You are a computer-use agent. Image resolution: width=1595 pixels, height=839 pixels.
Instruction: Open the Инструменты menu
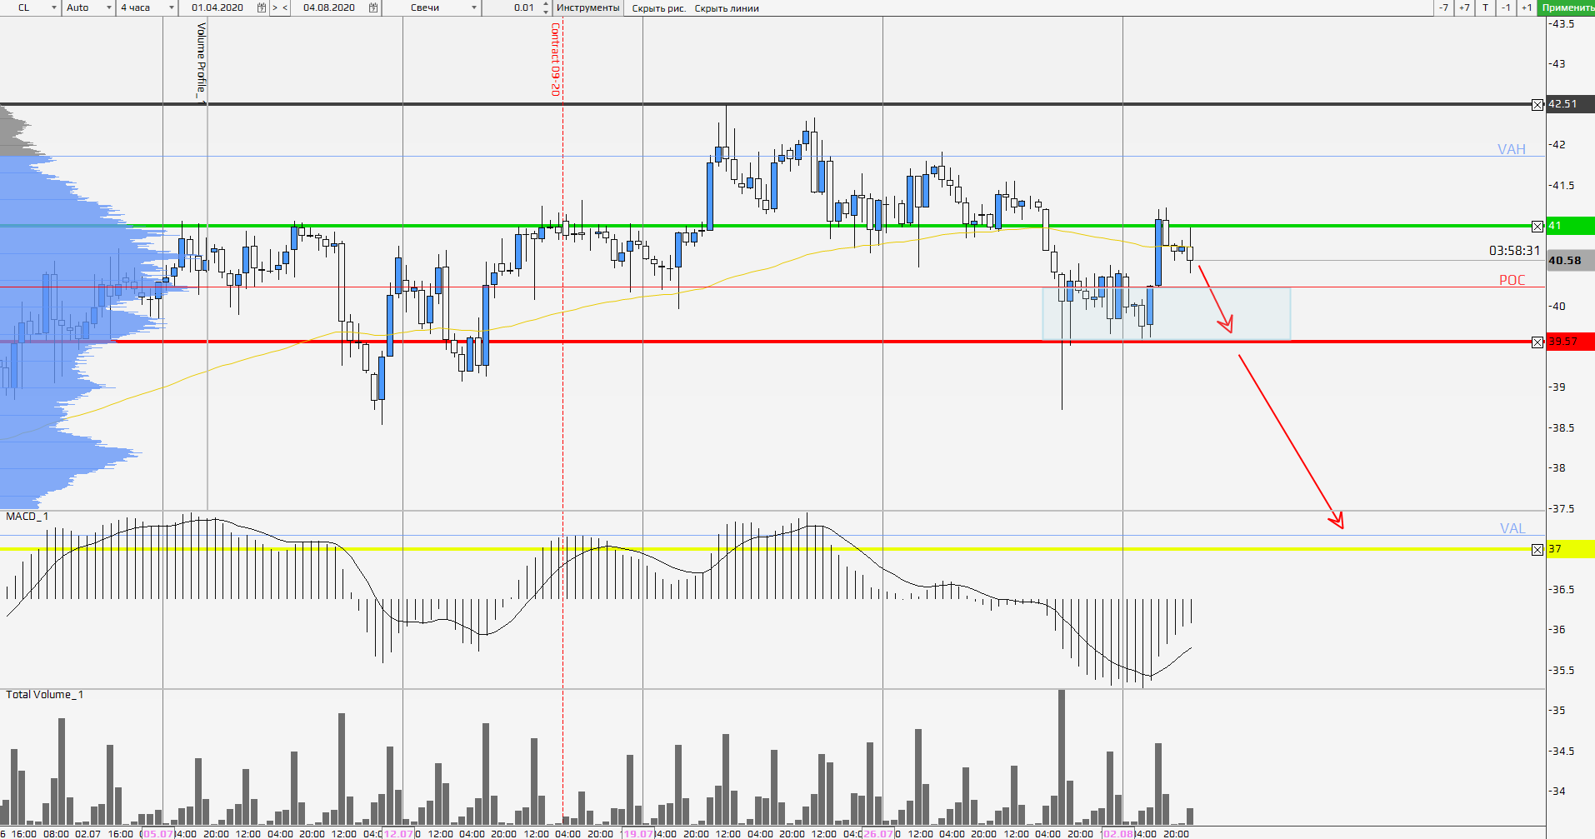tap(587, 7)
